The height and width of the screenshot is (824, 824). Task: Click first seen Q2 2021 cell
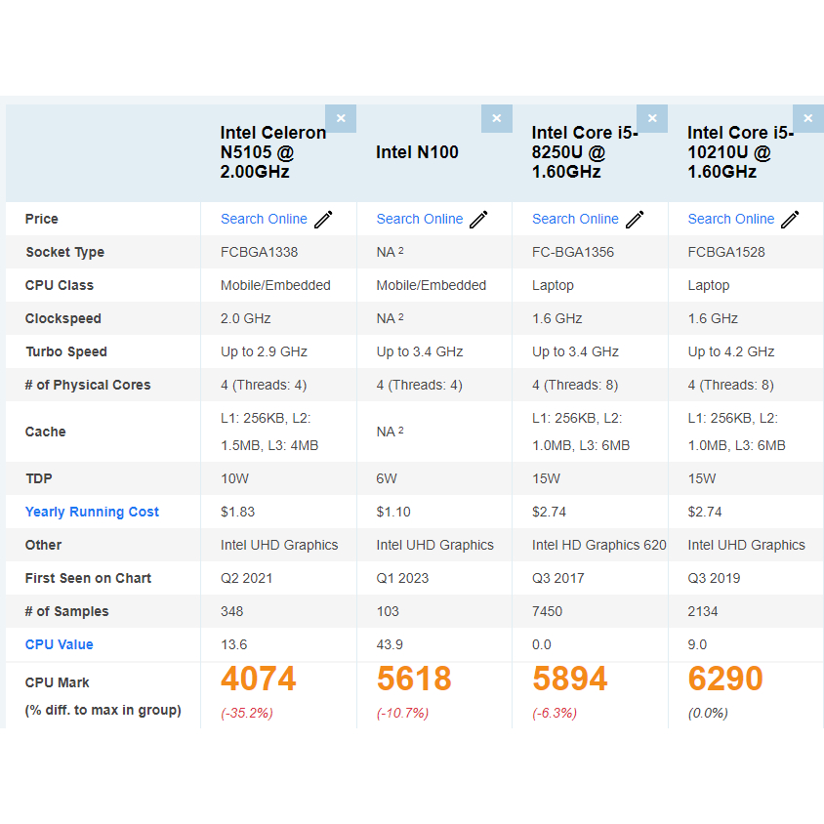[246, 578]
